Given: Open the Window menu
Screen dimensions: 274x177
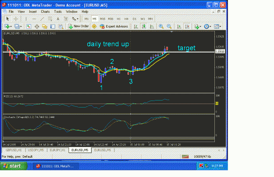Looking at the screenshot, I should pos(71,11).
